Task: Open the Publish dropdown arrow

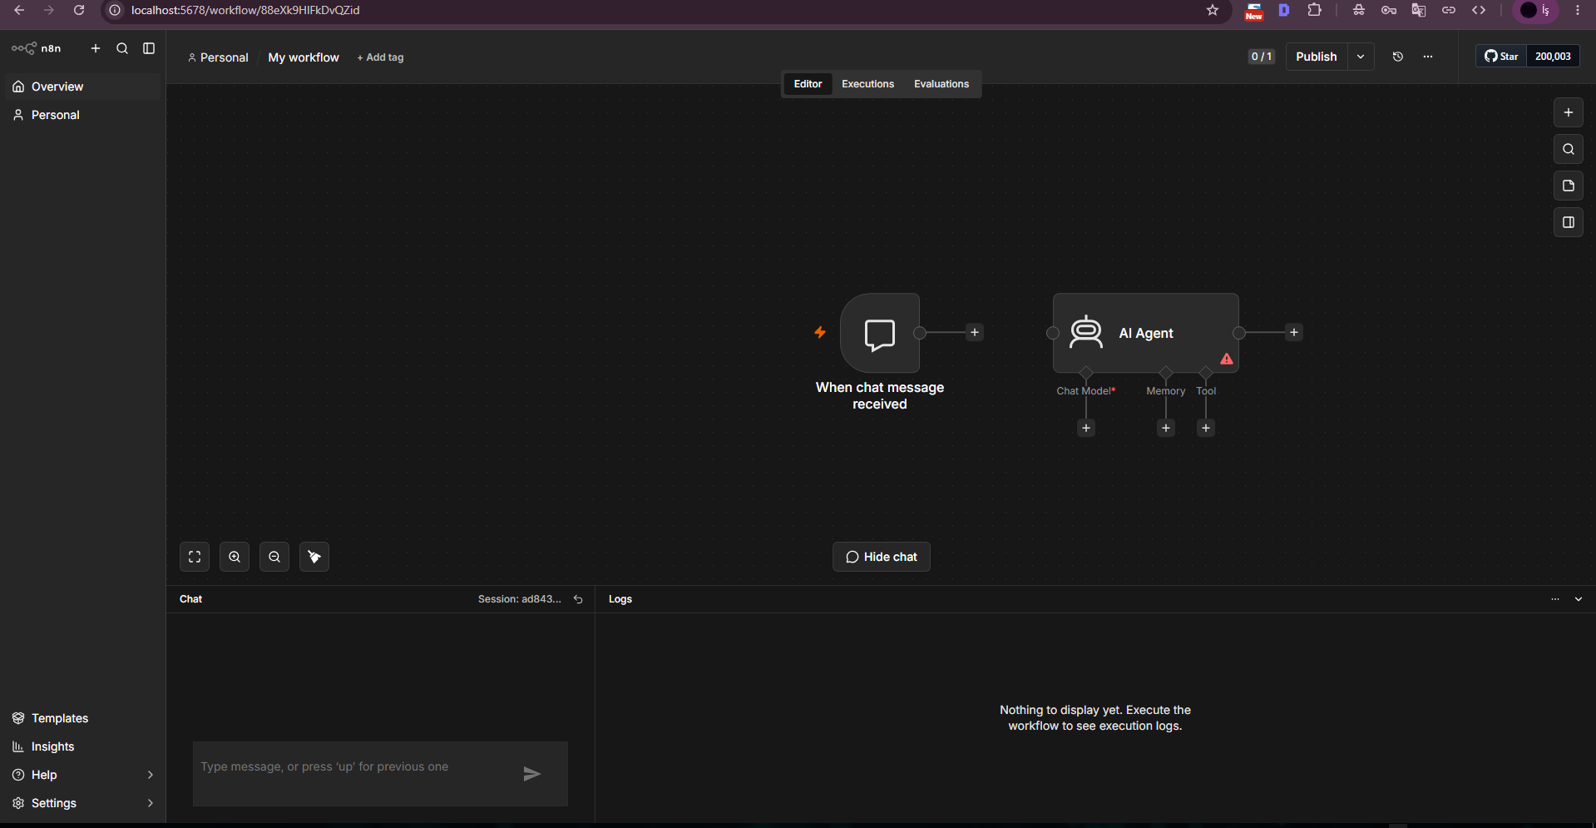Action: [x=1361, y=57]
